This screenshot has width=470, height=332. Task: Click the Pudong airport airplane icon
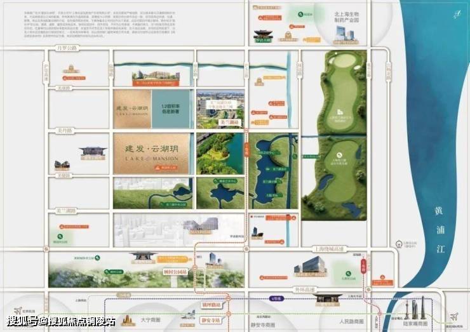pyautogui.click(x=454, y=316)
